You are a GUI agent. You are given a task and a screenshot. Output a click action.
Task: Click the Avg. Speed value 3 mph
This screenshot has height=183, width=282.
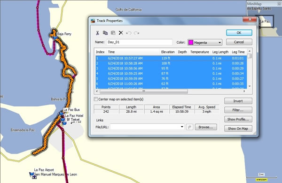click(x=207, y=112)
